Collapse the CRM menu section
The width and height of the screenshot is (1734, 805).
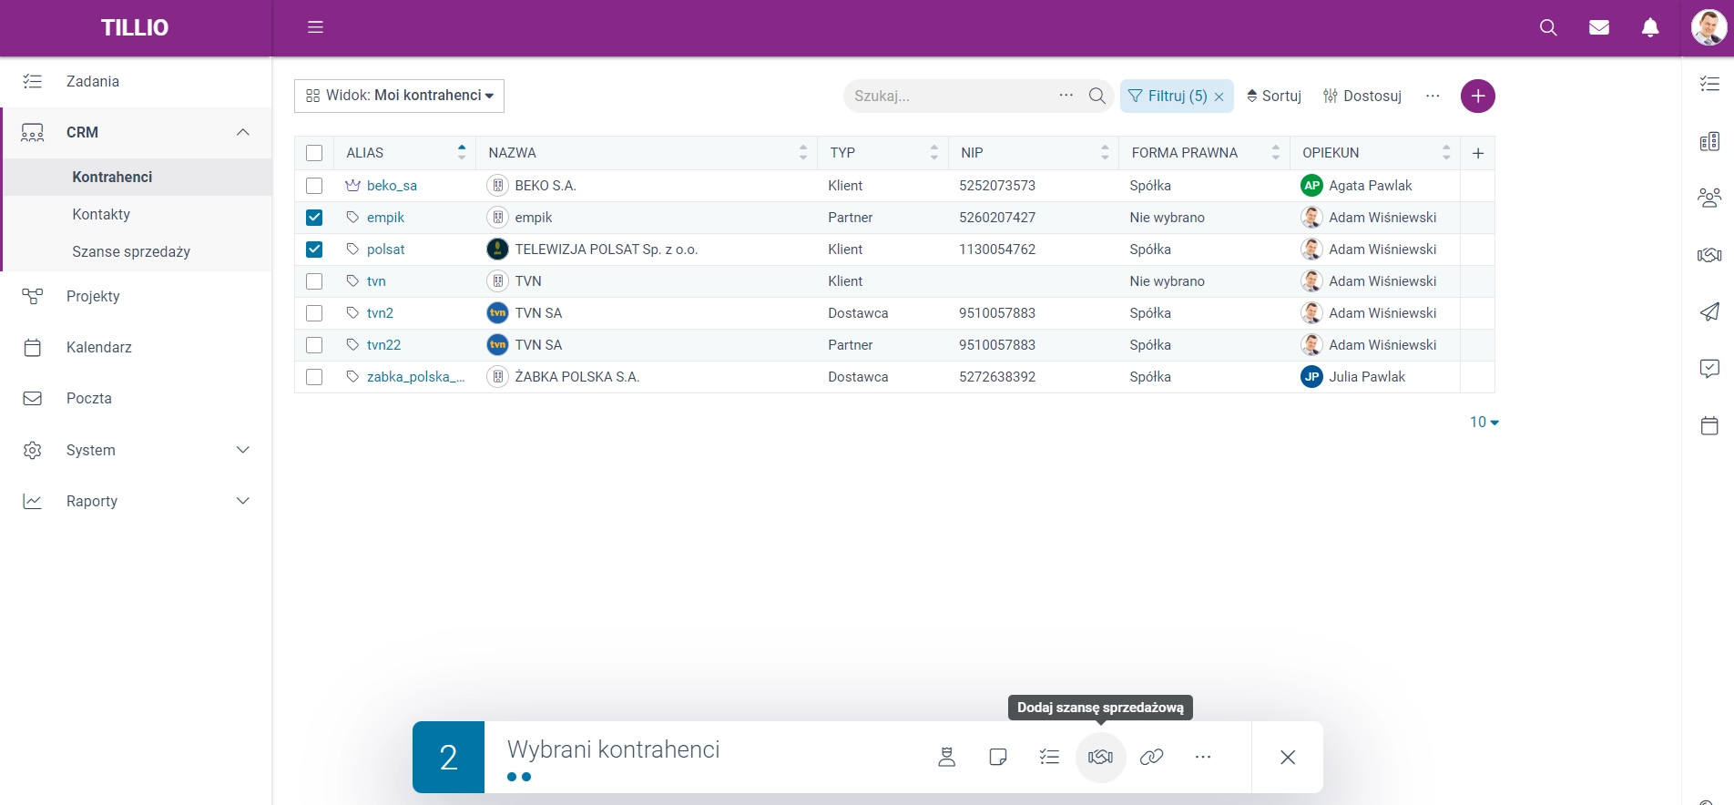[x=242, y=132]
